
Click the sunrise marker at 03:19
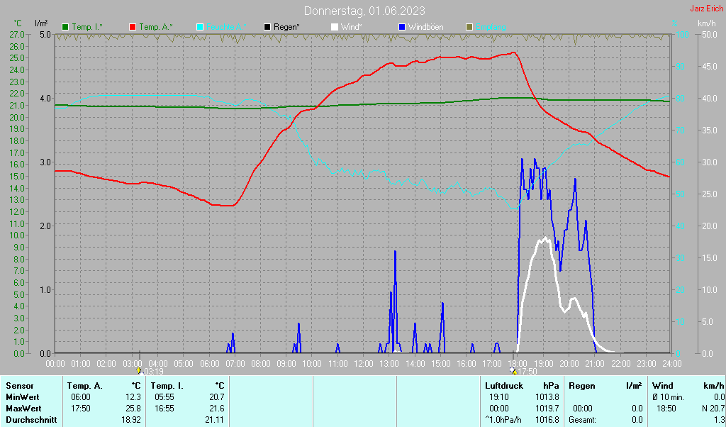(139, 370)
